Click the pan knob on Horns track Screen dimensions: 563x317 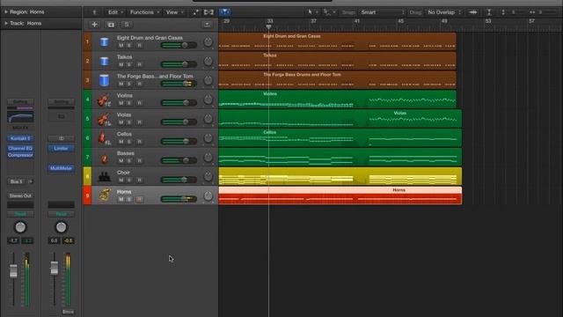coord(208,195)
